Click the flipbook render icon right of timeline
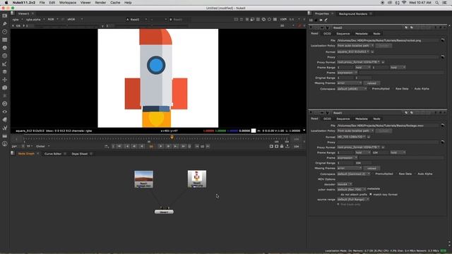 click(271, 146)
